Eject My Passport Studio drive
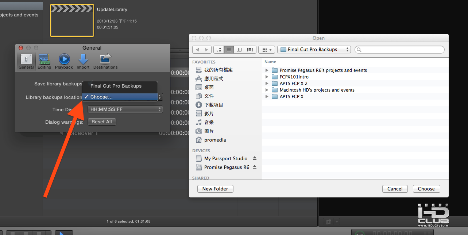The image size is (468, 235). [x=255, y=158]
